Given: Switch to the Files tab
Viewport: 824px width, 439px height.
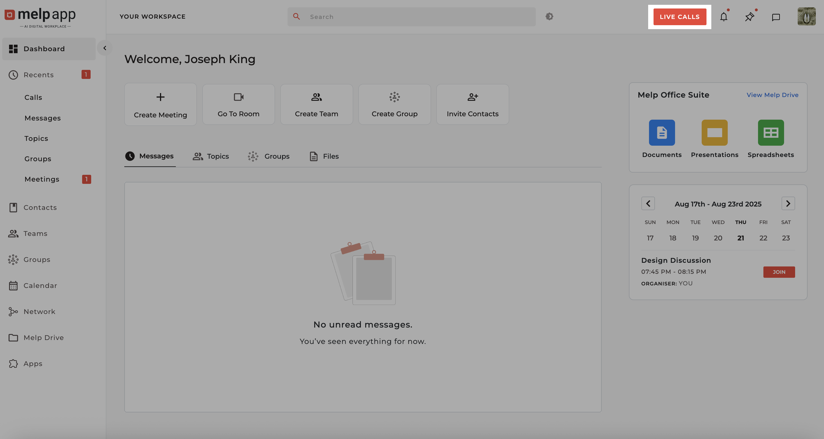Looking at the screenshot, I should [x=324, y=156].
